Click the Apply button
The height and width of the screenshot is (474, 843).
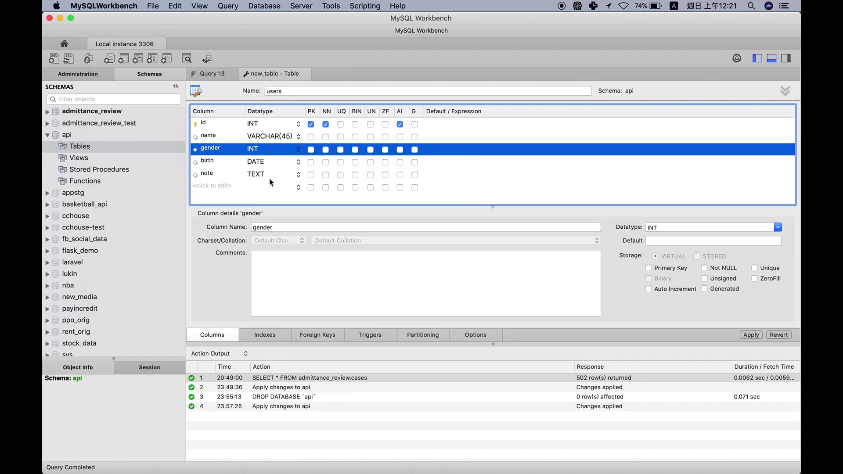[751, 335]
